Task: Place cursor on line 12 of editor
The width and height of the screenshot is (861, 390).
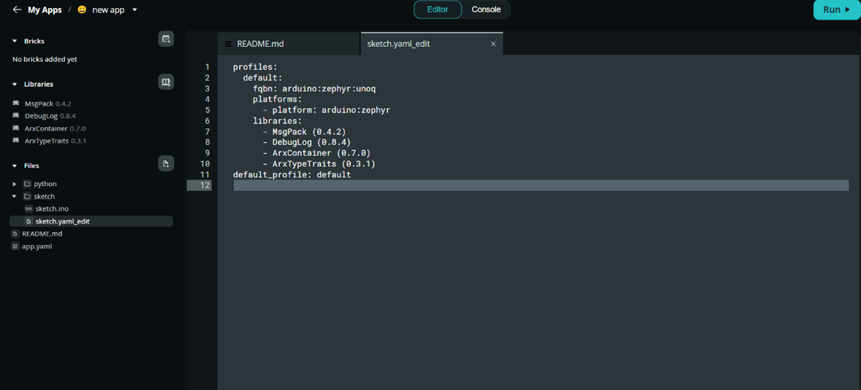Action: (x=541, y=185)
